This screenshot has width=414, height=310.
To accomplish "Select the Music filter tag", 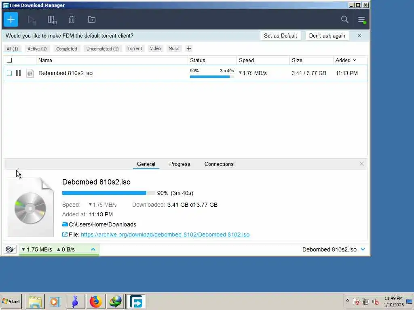I will click(x=174, y=48).
